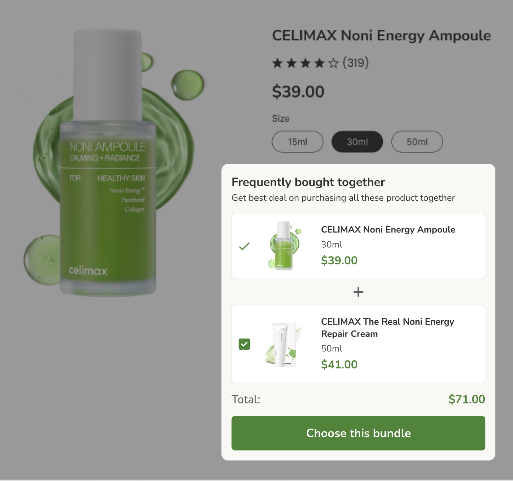This screenshot has width=513, height=481.
Task: Click the green checkmark beside Noni Energy Ampoule
Action: pos(244,246)
